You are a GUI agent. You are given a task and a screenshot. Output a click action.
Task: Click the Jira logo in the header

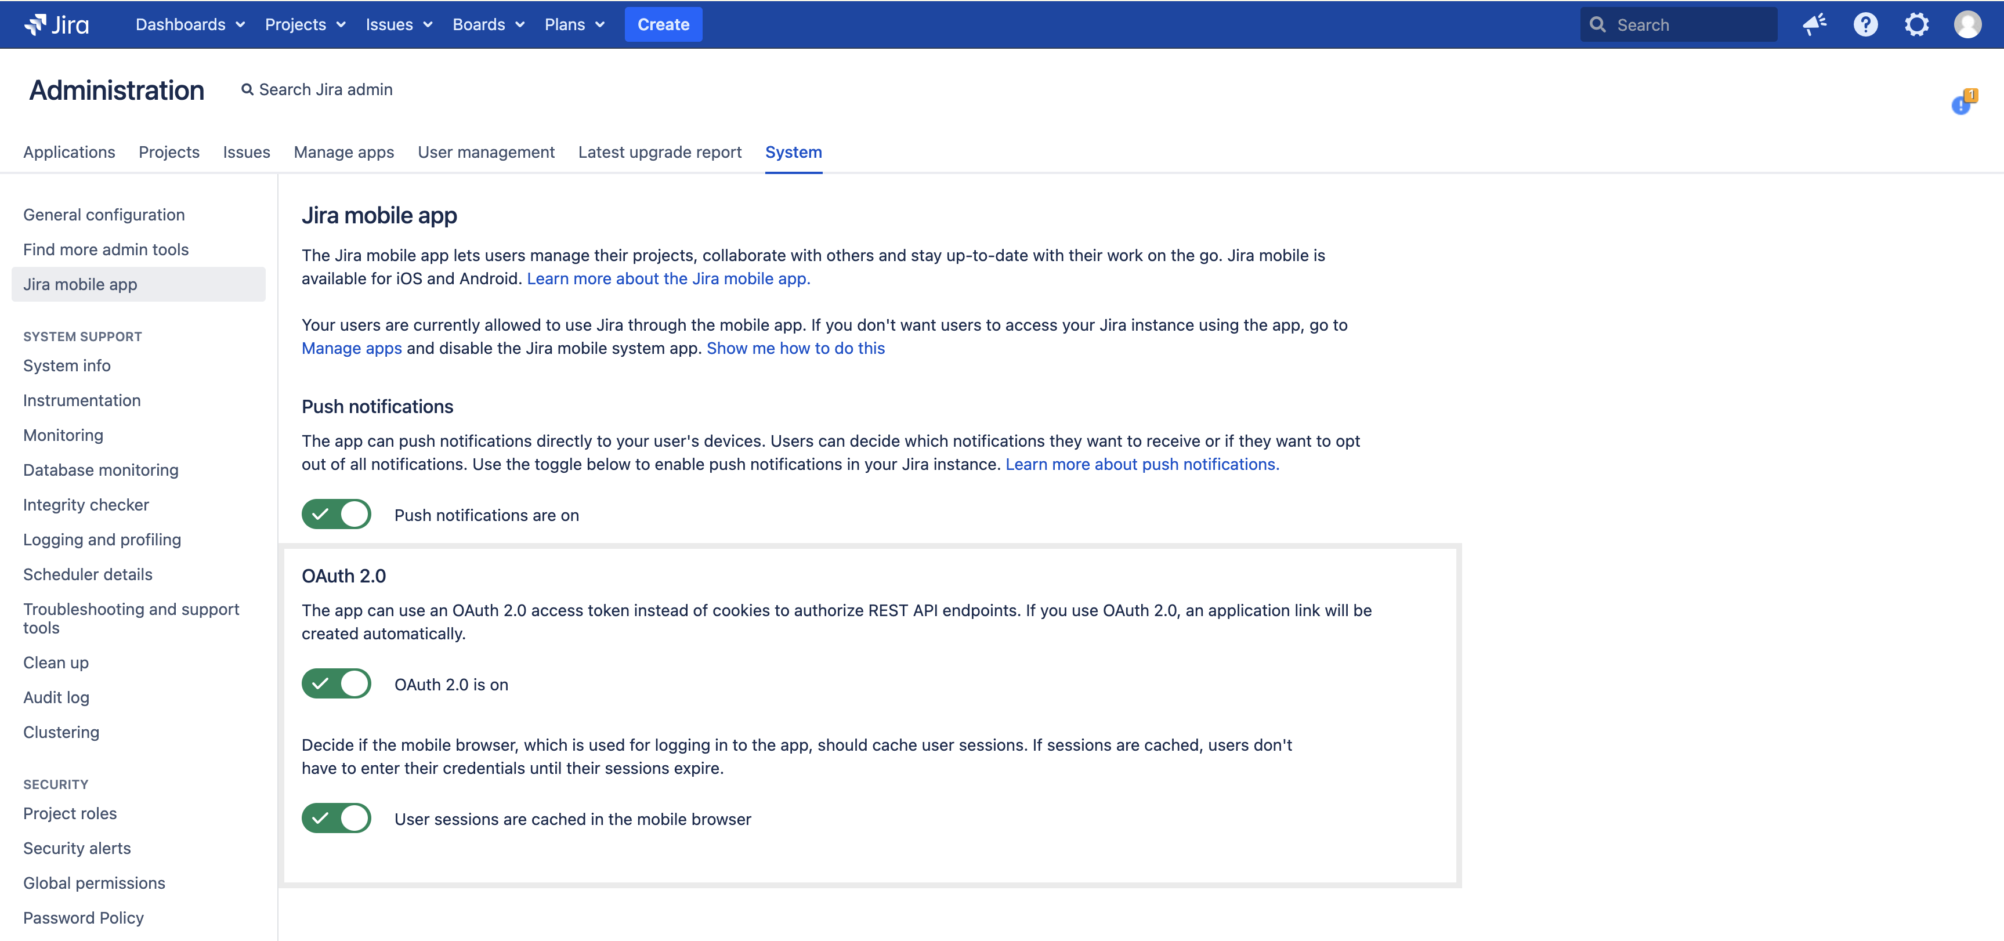click(57, 25)
